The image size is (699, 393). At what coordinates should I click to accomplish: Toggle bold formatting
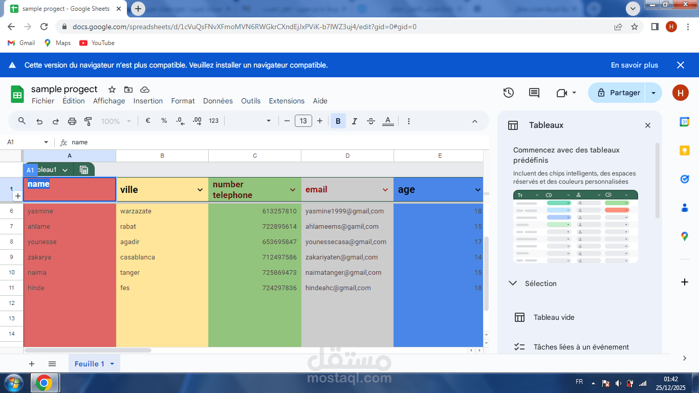(x=338, y=121)
